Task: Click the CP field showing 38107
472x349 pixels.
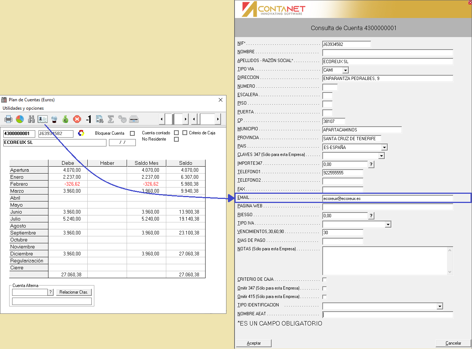Action: (x=334, y=121)
